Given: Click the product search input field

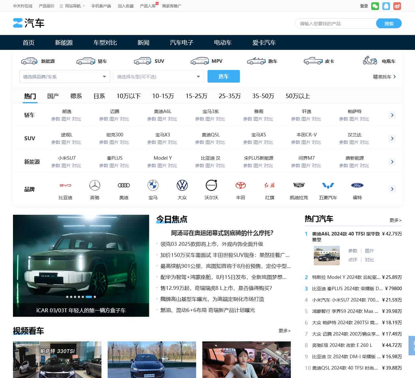Looking at the screenshot, I should click(x=336, y=23).
